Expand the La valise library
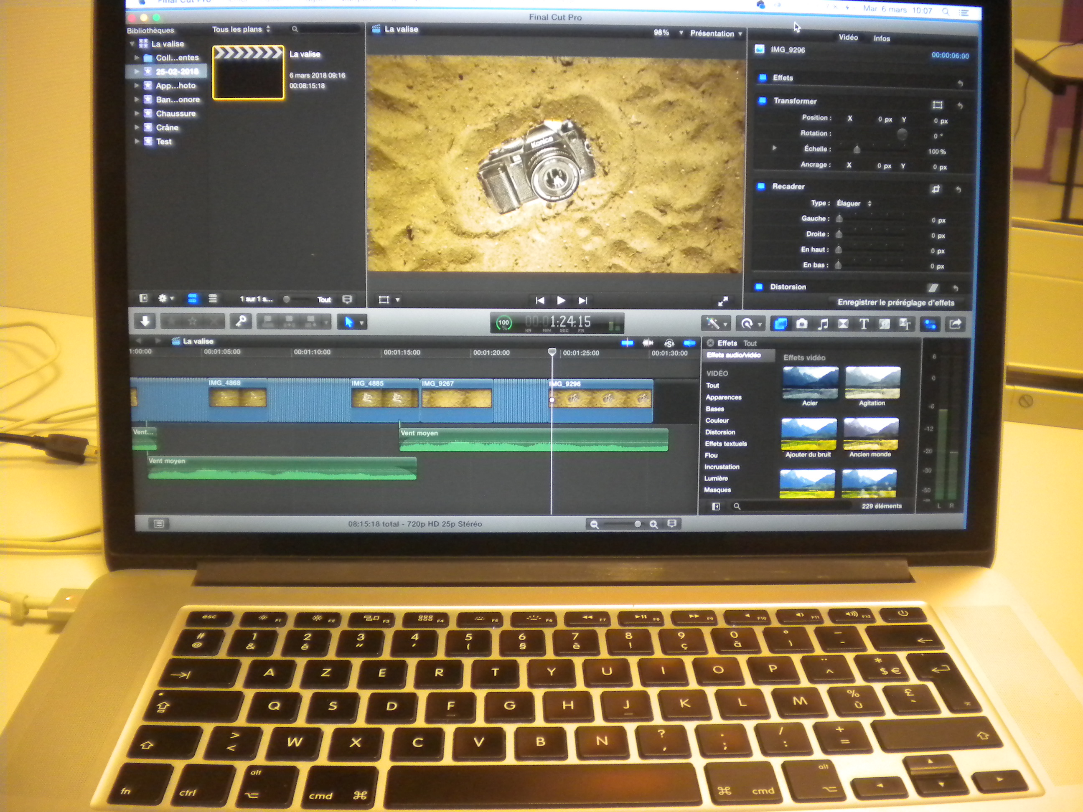1083x812 pixels. (132, 43)
